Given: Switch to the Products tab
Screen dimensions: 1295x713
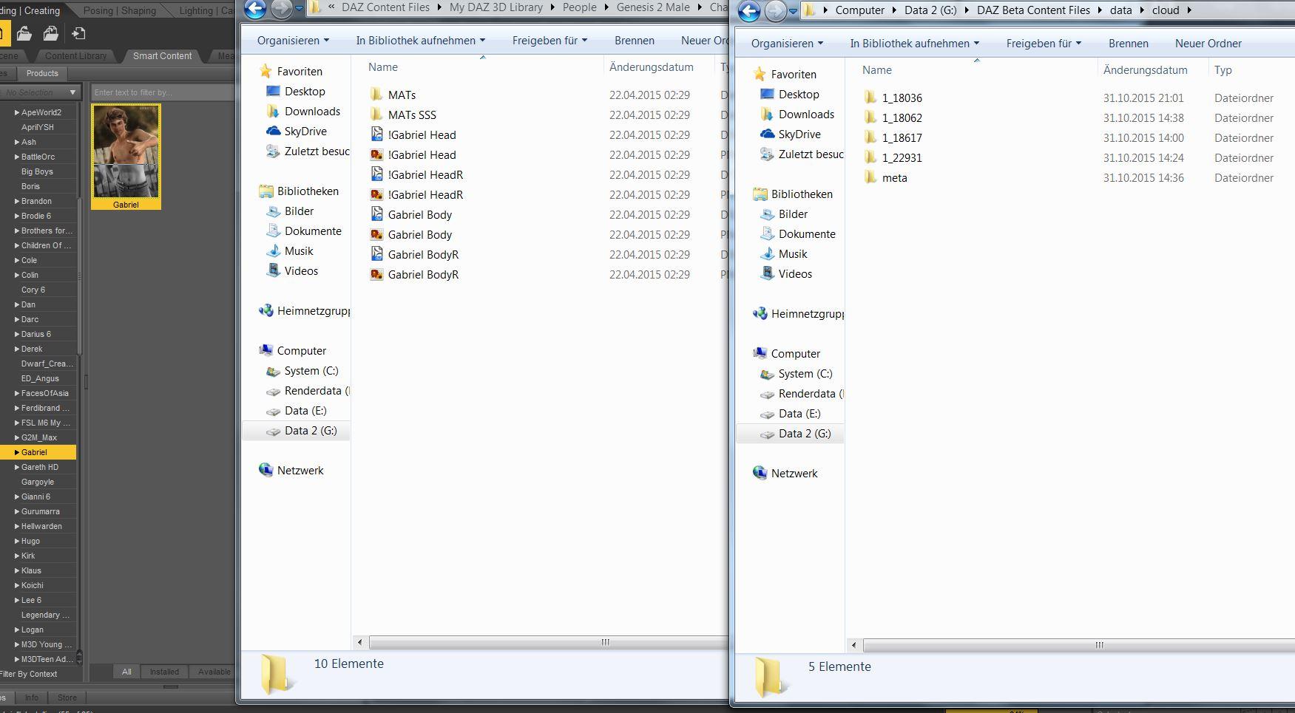Looking at the screenshot, I should pyautogui.click(x=42, y=73).
